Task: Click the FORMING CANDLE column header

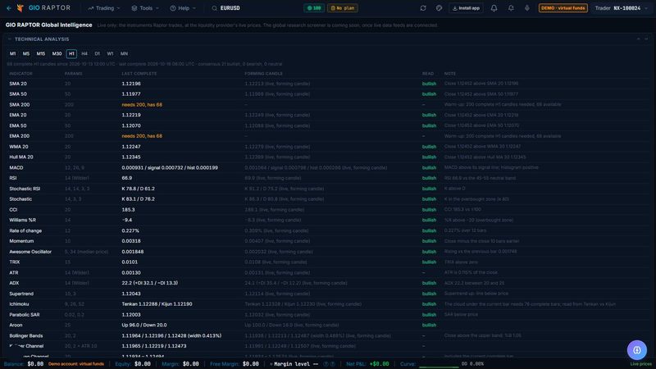Action: (263, 74)
